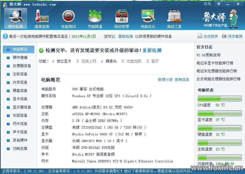Image resolution: width=245 pixels, height=174 pixels.
Task: Click the 操作系统 value Windows XP 专业版
Action: 112,96
